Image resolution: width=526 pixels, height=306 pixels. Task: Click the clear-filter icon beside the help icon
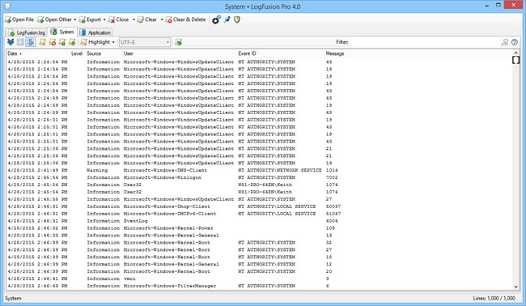coord(504,42)
